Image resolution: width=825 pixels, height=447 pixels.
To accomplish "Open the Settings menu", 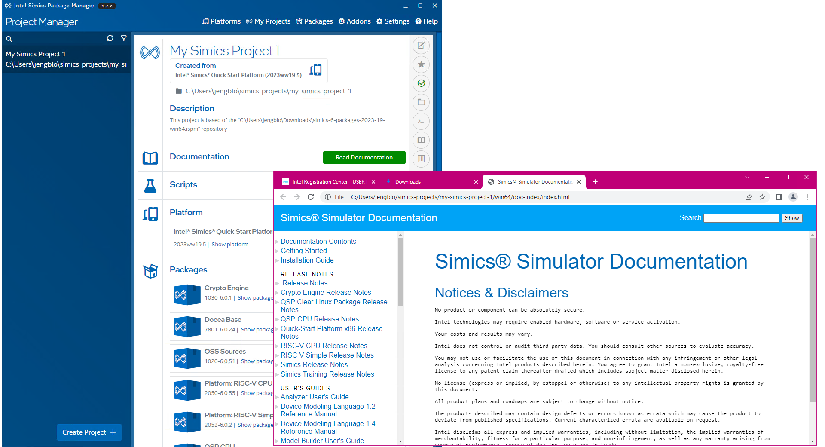I will coord(393,21).
